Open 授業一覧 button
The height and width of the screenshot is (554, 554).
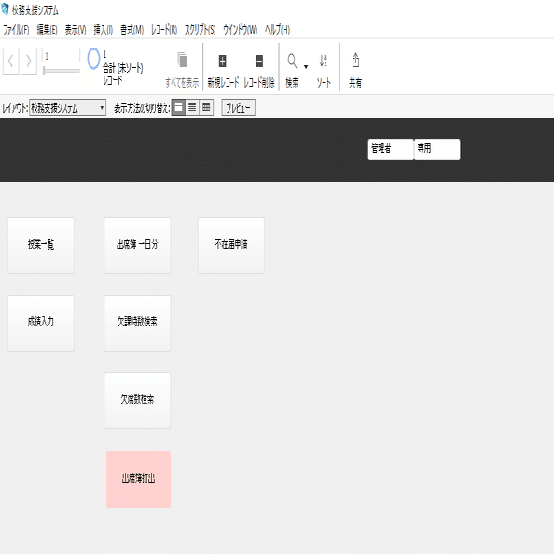click(41, 245)
